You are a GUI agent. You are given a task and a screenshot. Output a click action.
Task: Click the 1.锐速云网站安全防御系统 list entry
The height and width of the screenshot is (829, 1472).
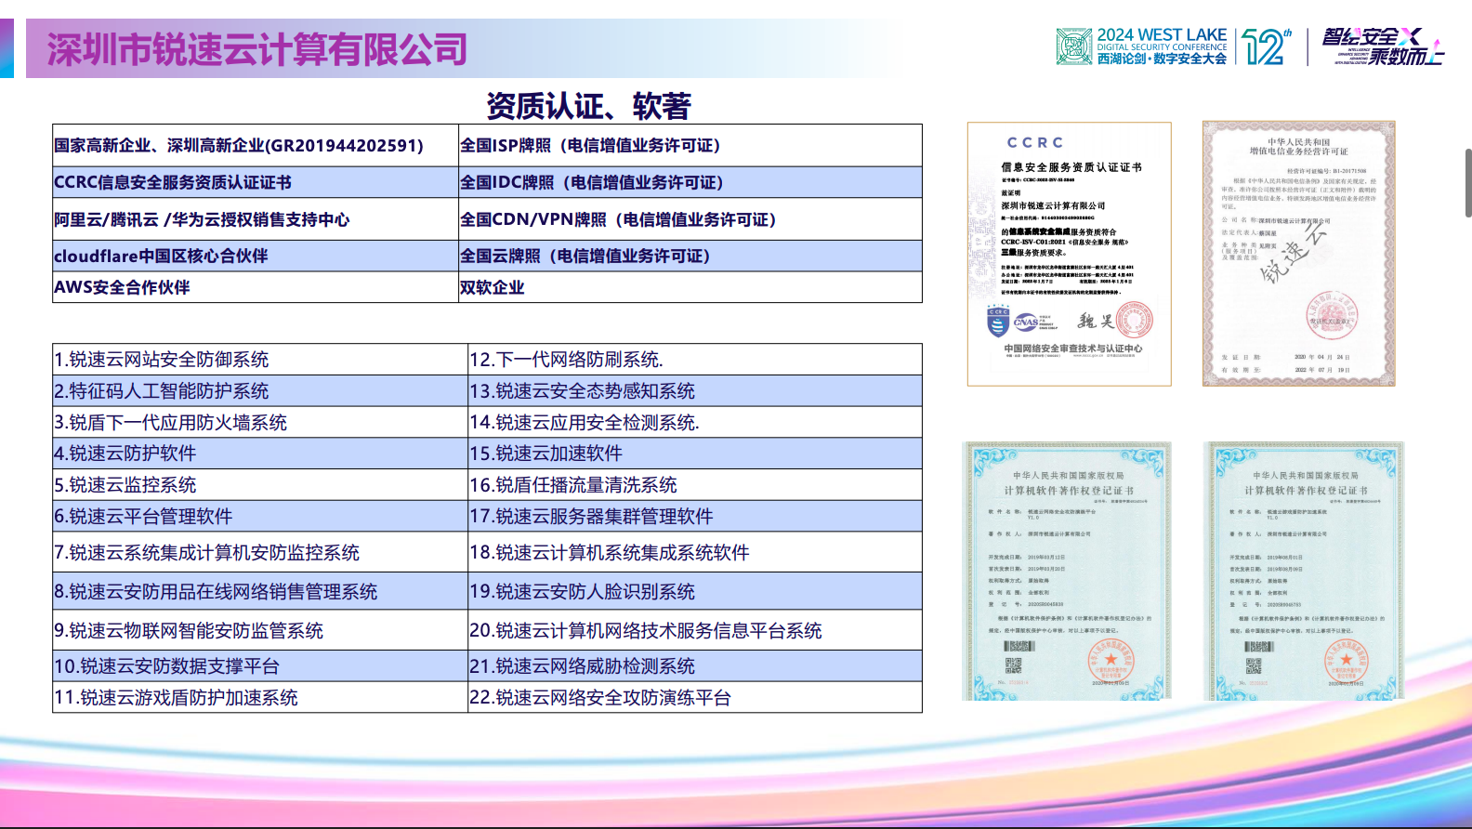coord(259,360)
